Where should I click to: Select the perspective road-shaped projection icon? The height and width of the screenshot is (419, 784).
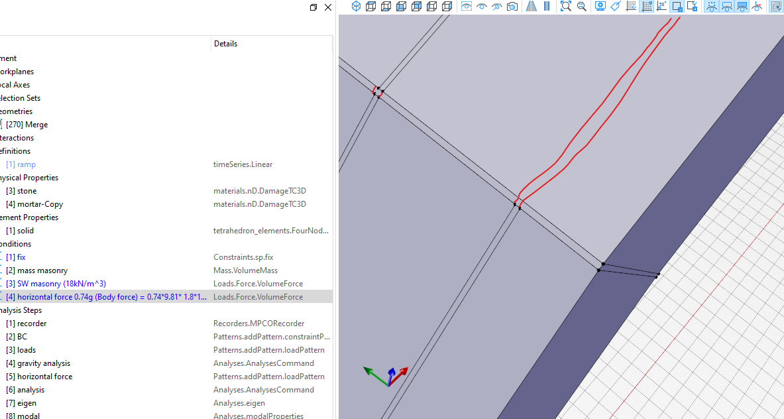click(x=532, y=6)
